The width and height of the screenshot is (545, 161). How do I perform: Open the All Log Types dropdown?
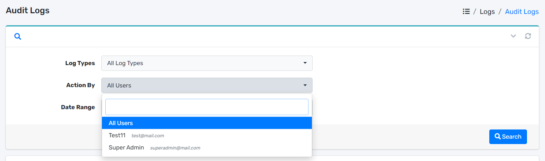coord(207,63)
